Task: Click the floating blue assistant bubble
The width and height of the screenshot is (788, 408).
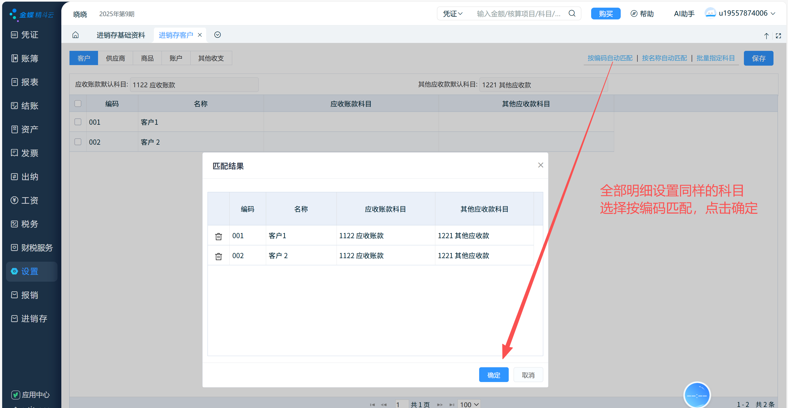Action: 697,395
